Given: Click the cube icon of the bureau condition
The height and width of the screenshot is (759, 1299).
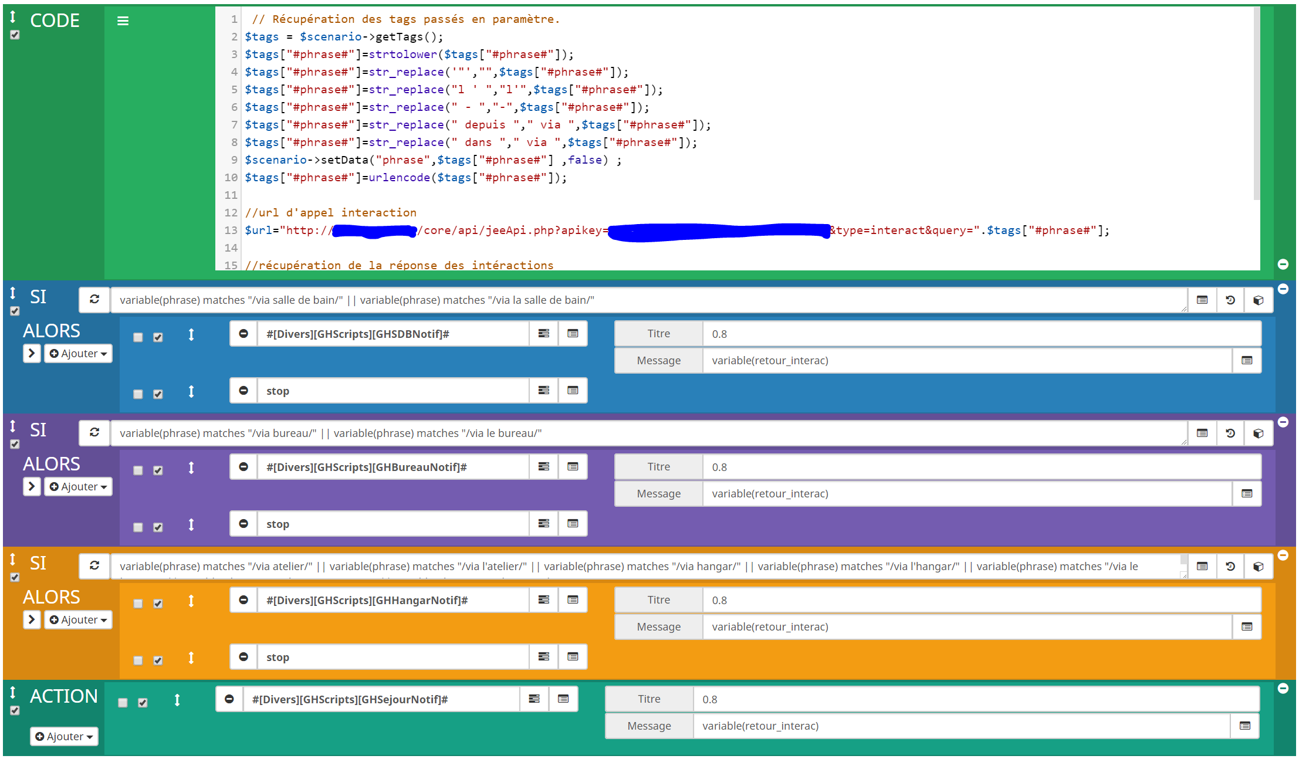Looking at the screenshot, I should click(1258, 433).
